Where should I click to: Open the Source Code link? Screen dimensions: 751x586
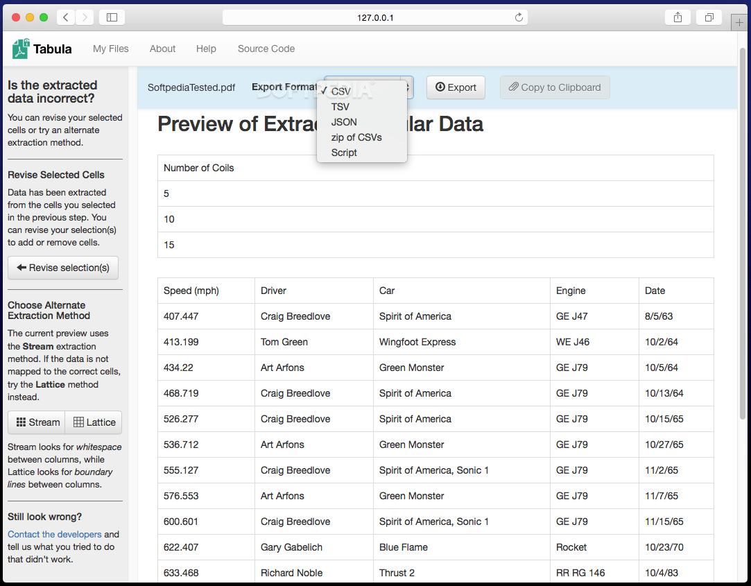click(266, 49)
